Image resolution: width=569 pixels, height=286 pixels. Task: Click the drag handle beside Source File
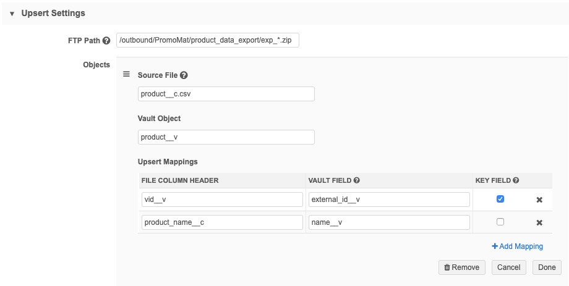point(126,74)
